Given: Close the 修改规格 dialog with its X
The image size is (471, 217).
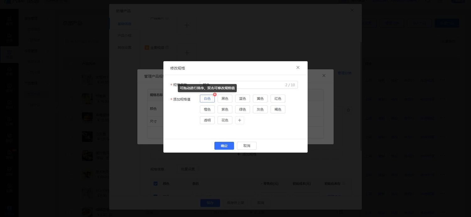Looking at the screenshot, I should click(x=298, y=68).
